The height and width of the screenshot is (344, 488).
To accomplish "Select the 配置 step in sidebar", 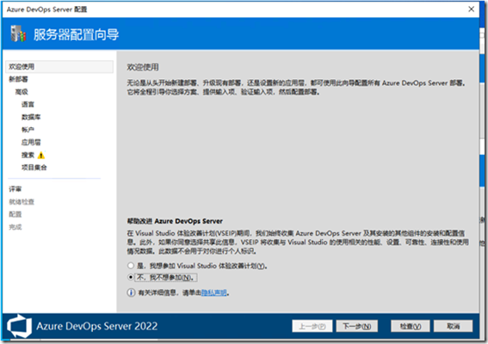I will point(15,214).
